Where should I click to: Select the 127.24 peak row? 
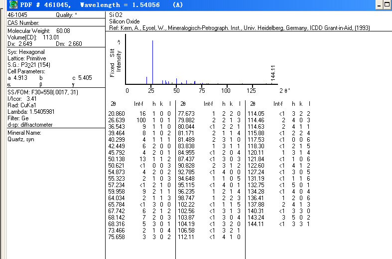pos(279,172)
